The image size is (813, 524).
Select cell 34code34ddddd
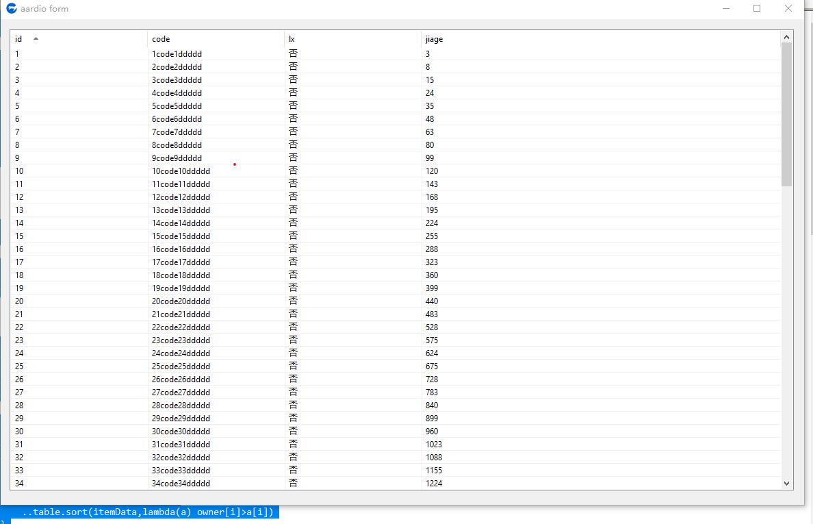point(181,484)
